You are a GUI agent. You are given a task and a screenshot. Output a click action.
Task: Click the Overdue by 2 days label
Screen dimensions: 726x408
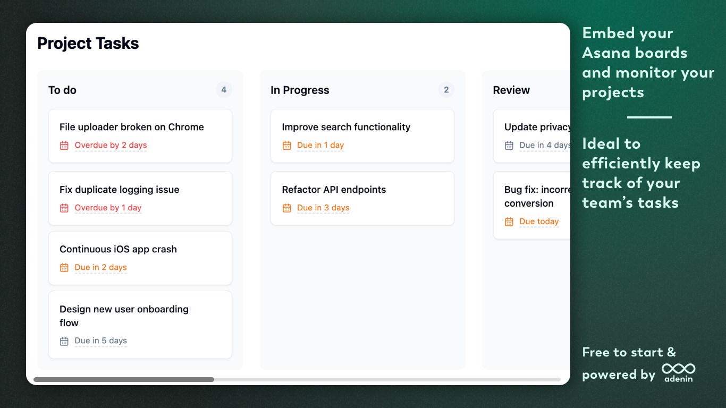pos(111,146)
